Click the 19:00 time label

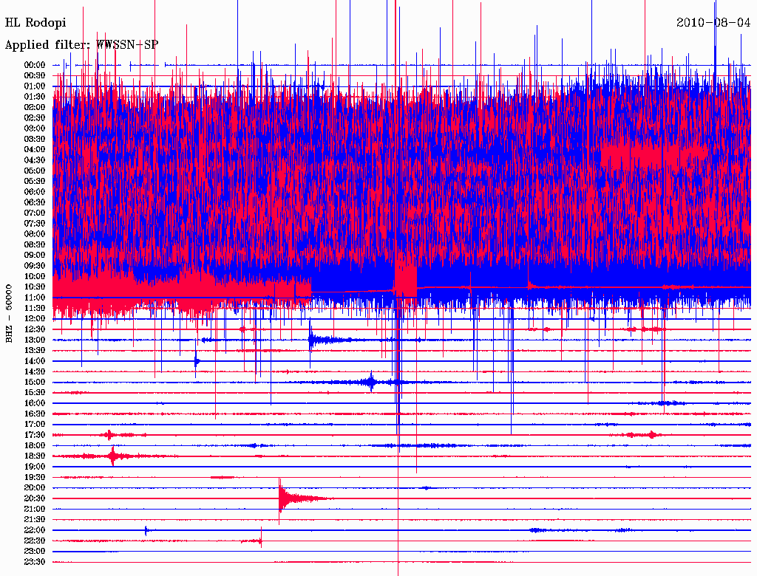coord(35,467)
